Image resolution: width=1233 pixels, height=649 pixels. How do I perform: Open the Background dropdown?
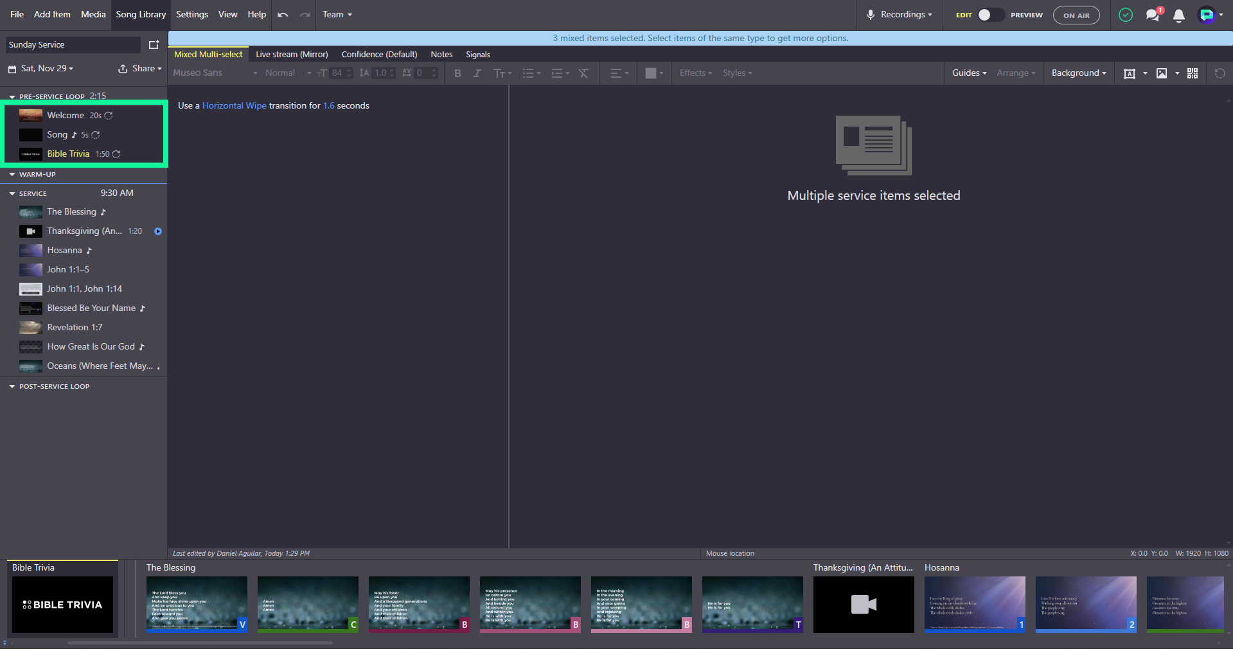1079,73
